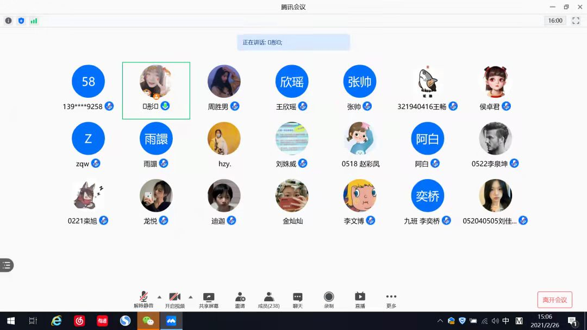Open the more options (更多) menu
Screen dimensions: 587x330
click(391, 300)
